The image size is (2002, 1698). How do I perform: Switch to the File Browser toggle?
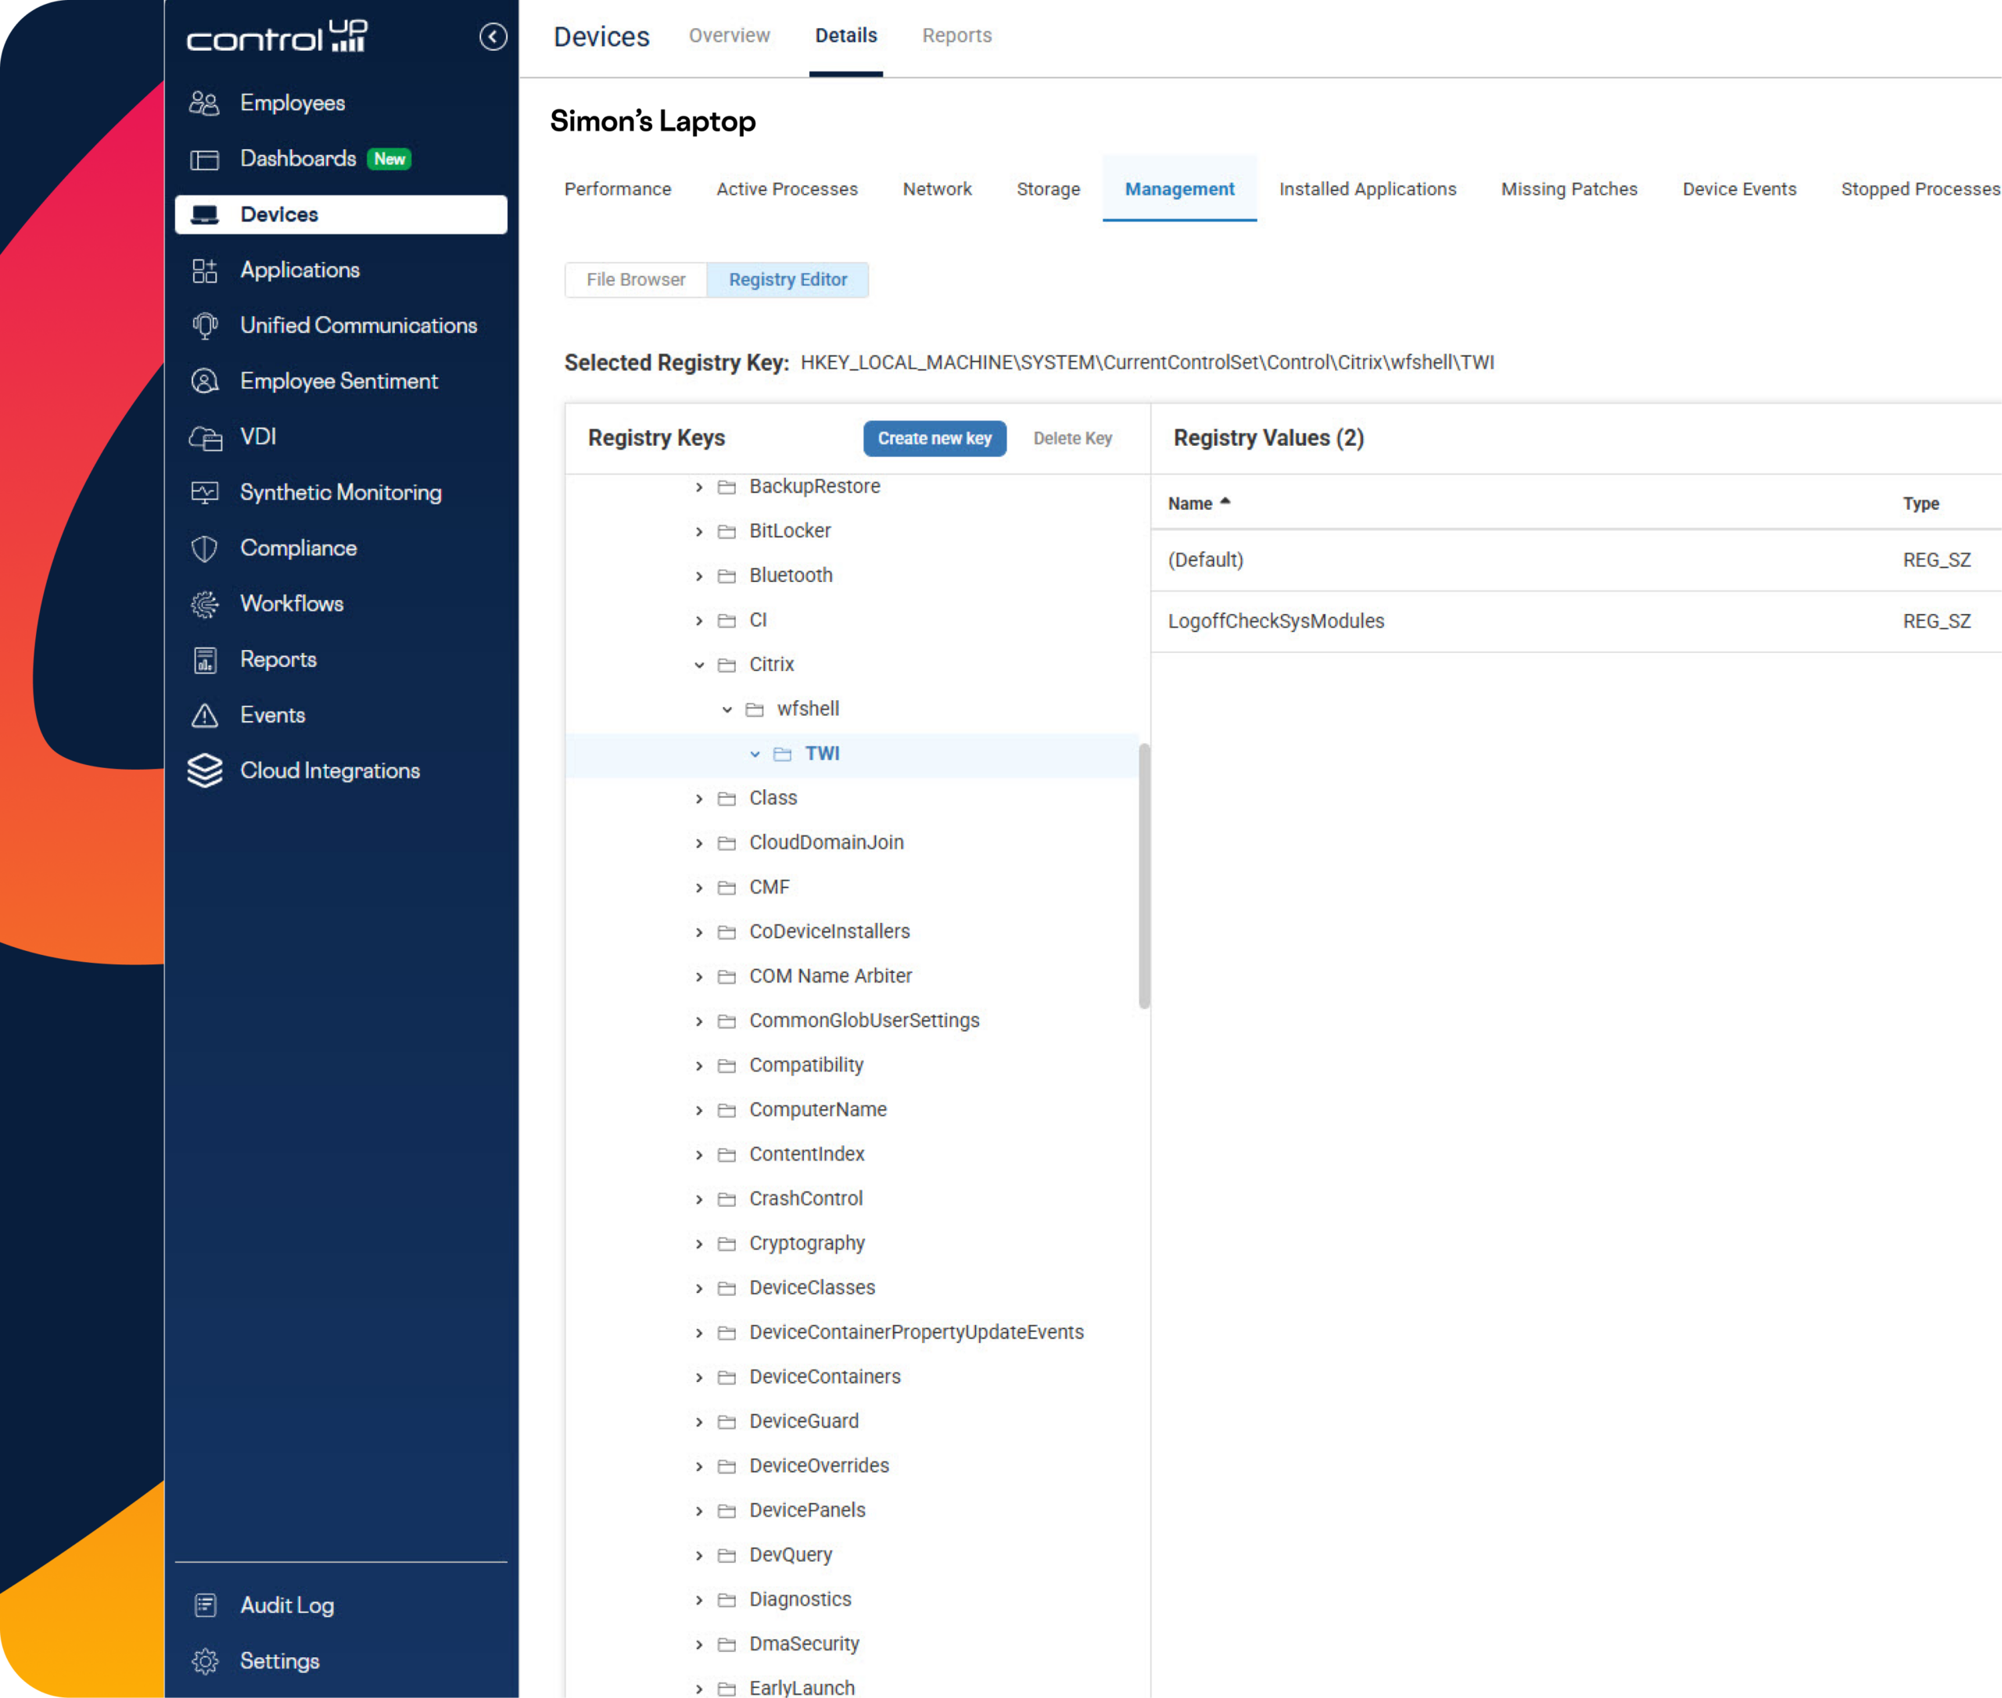point(635,280)
